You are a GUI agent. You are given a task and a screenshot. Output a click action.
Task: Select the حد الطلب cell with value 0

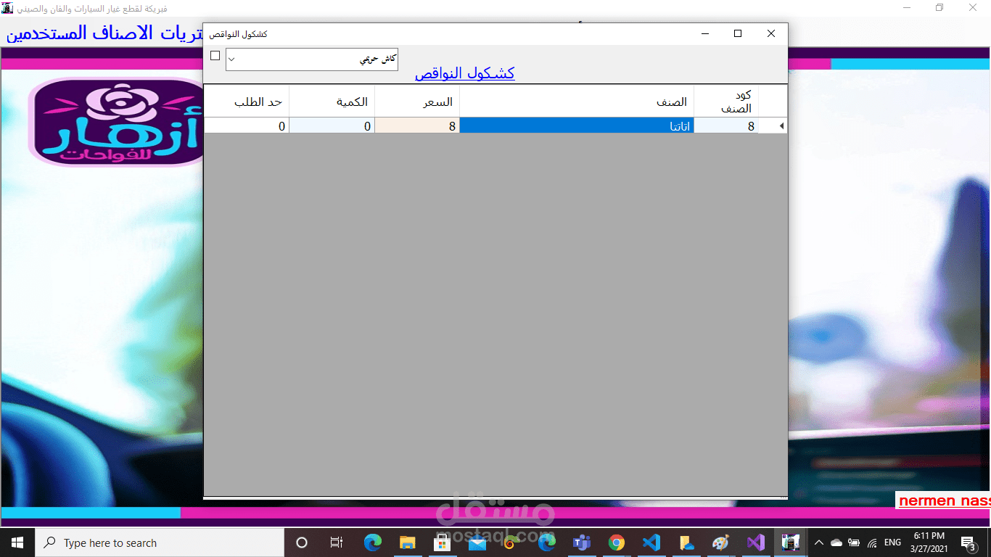(247, 126)
